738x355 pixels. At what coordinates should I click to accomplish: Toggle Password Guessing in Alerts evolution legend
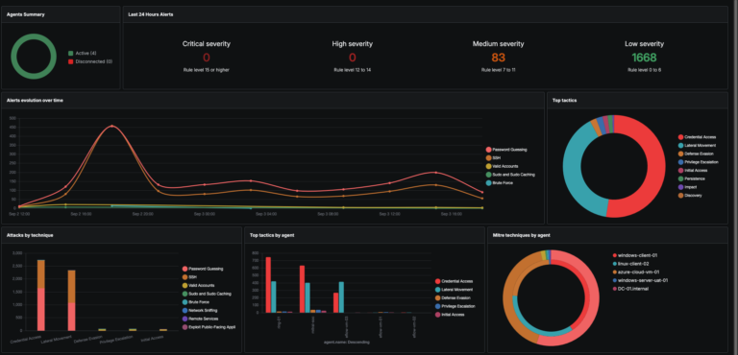click(x=506, y=150)
